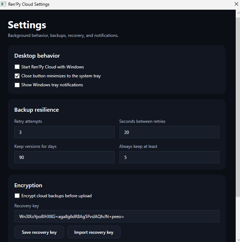Click the Retry attempts label
Image resolution: width=240 pixels, height=242 pixels.
tap(28, 121)
